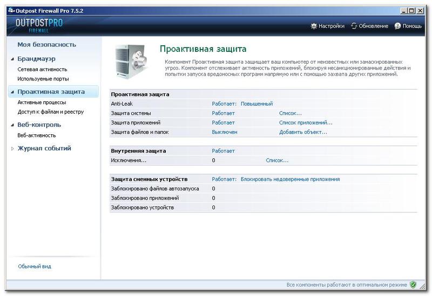Viewport: 432px width, 296px height.
Task: Open Доступ к файлам и реестру
Action: point(50,112)
